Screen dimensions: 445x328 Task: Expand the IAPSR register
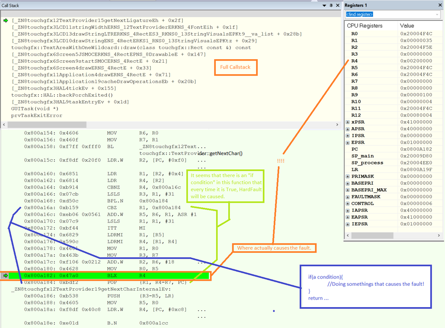click(x=348, y=211)
